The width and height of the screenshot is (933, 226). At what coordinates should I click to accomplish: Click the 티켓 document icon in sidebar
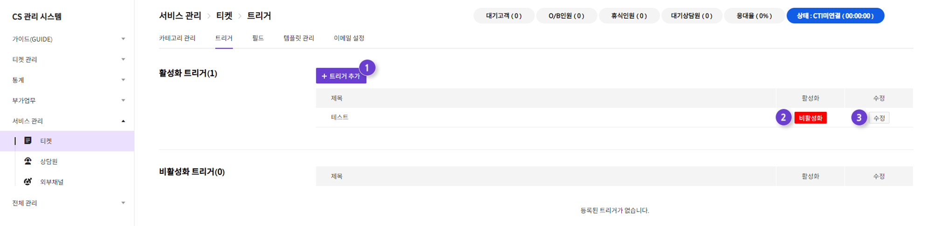click(x=28, y=140)
